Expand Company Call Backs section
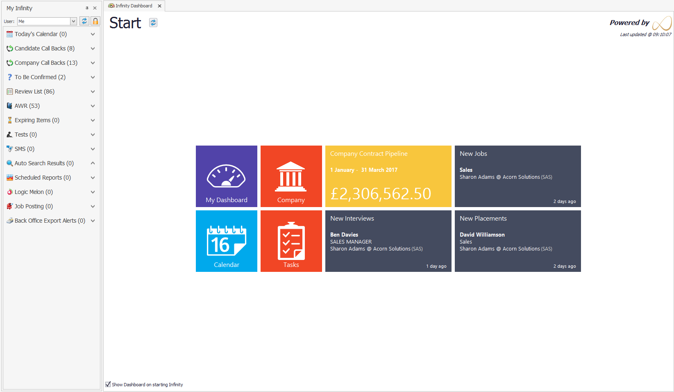 [x=93, y=63]
